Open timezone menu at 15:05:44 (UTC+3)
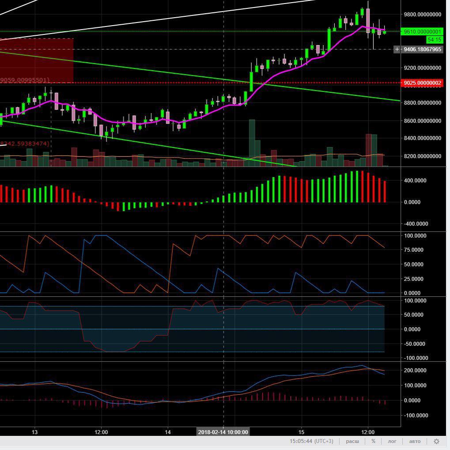The width and height of the screenshot is (450, 450). point(311,441)
